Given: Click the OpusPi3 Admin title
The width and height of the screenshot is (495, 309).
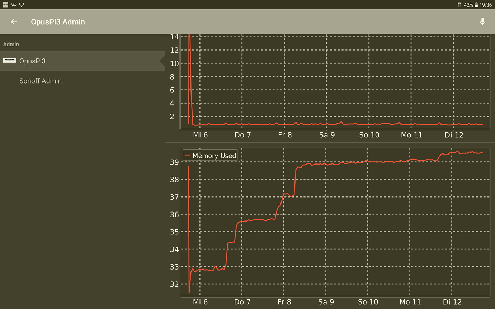Looking at the screenshot, I should (x=58, y=22).
